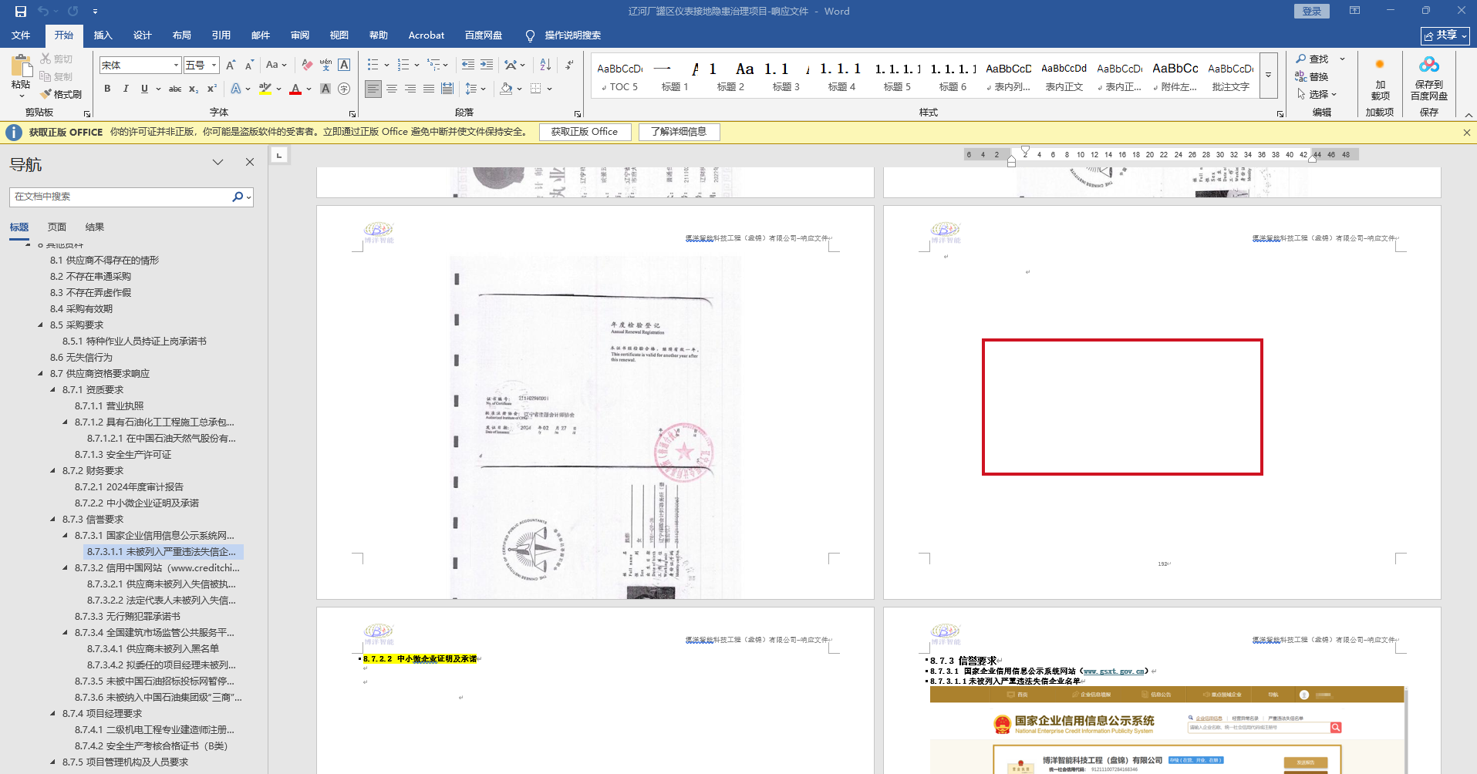Viewport: 1477px width, 774px height.
Task: Apply character border icon
Action: [x=344, y=66]
